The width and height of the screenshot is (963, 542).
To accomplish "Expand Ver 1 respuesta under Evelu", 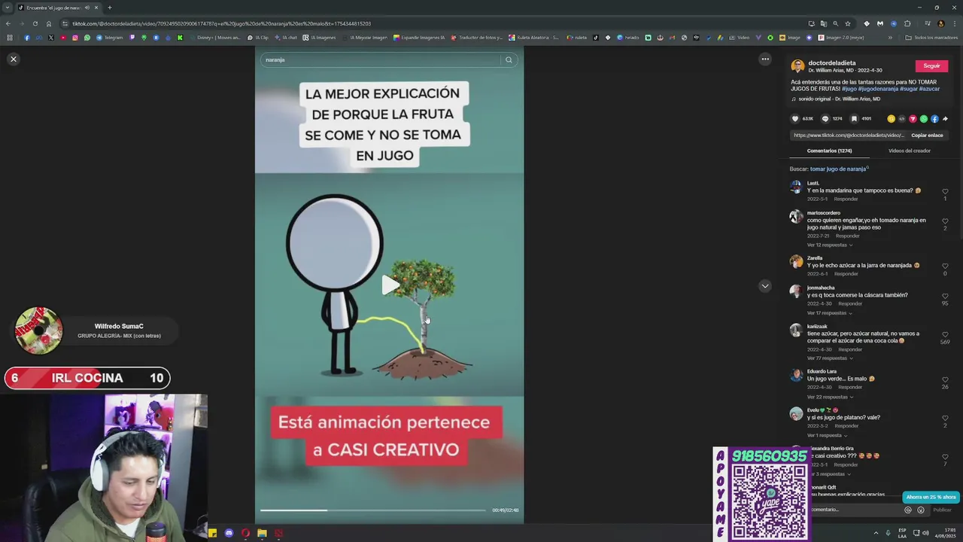I will tap(827, 435).
